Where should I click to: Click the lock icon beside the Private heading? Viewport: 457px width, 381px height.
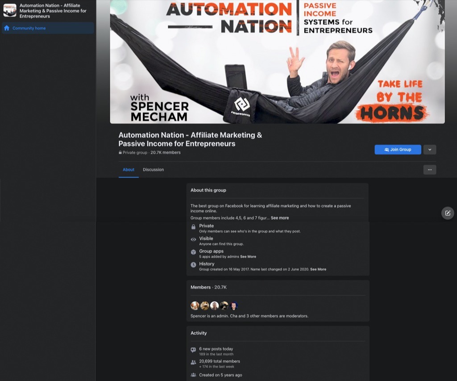click(193, 226)
